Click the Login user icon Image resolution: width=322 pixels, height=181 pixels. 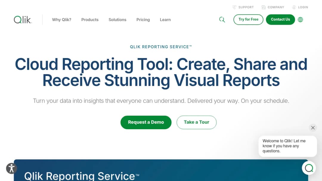pos(294,7)
